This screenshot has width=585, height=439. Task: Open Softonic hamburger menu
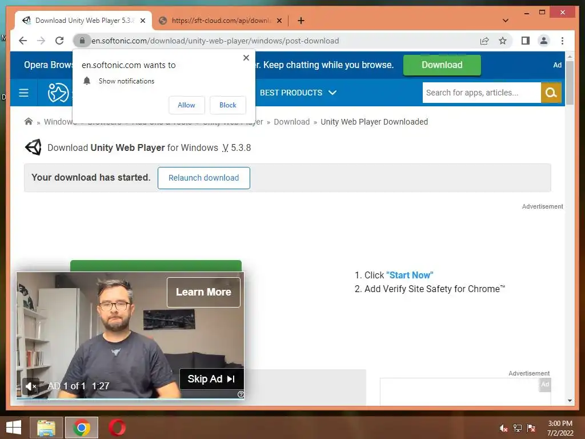coord(23,93)
